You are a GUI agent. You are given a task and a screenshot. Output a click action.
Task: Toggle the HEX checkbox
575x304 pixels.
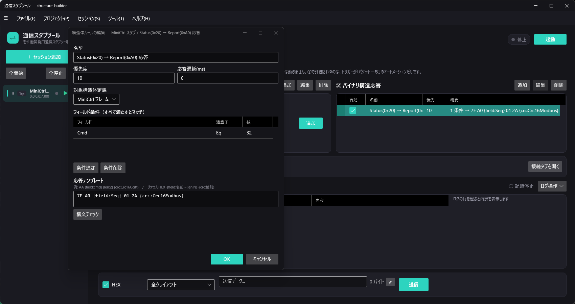[106, 285]
